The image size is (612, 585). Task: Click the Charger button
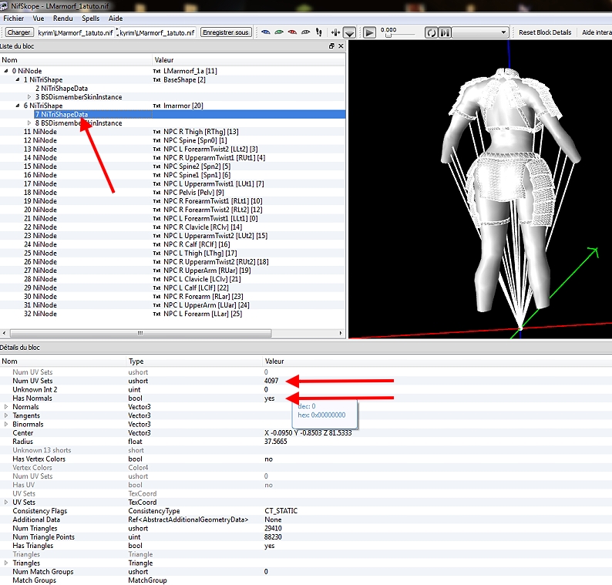point(19,32)
